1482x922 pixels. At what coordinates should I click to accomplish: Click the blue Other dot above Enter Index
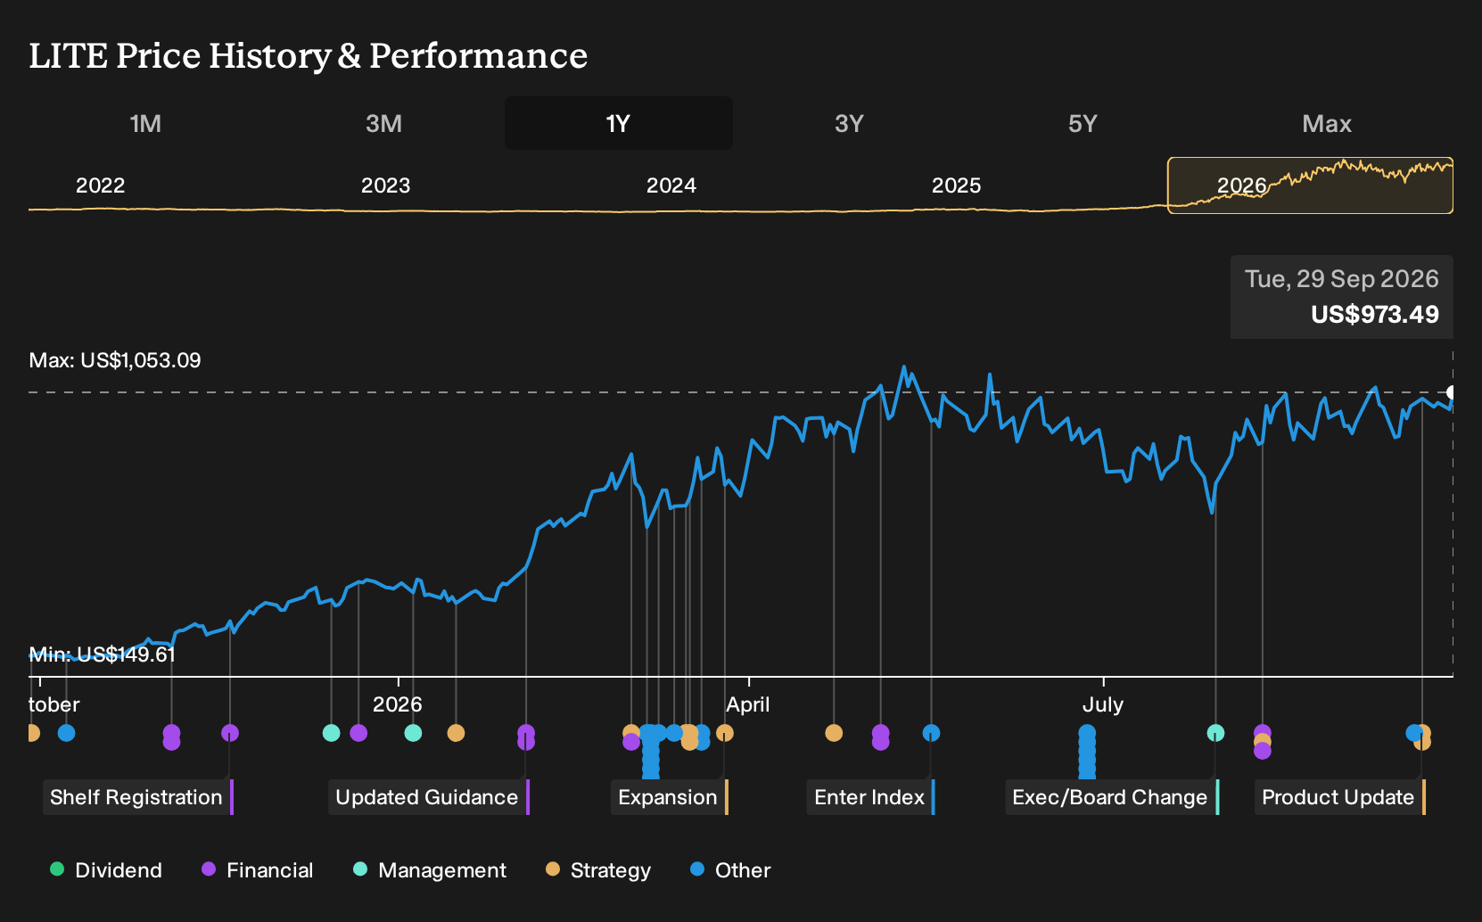pyautogui.click(x=931, y=733)
